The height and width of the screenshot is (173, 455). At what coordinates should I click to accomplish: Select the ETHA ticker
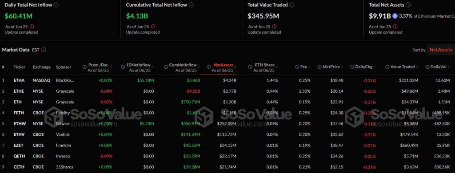coord(19,80)
